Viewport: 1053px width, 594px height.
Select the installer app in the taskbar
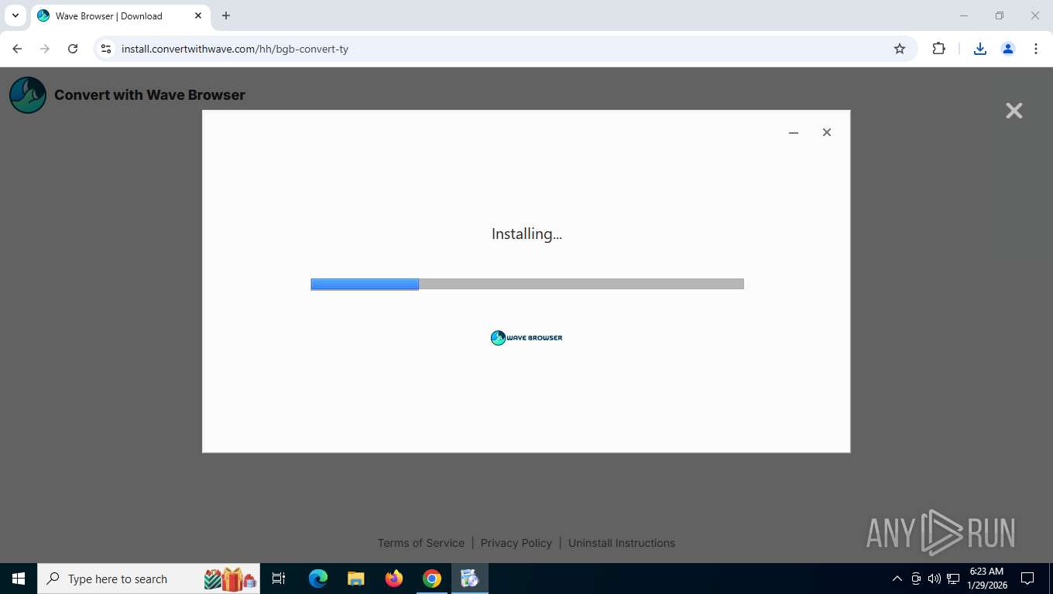tap(470, 579)
